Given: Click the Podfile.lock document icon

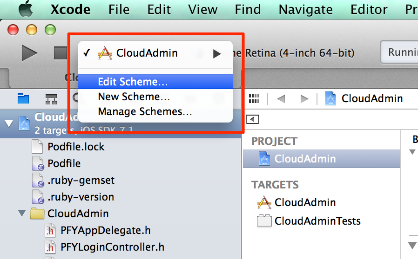Looking at the screenshot, I should coord(37,147).
